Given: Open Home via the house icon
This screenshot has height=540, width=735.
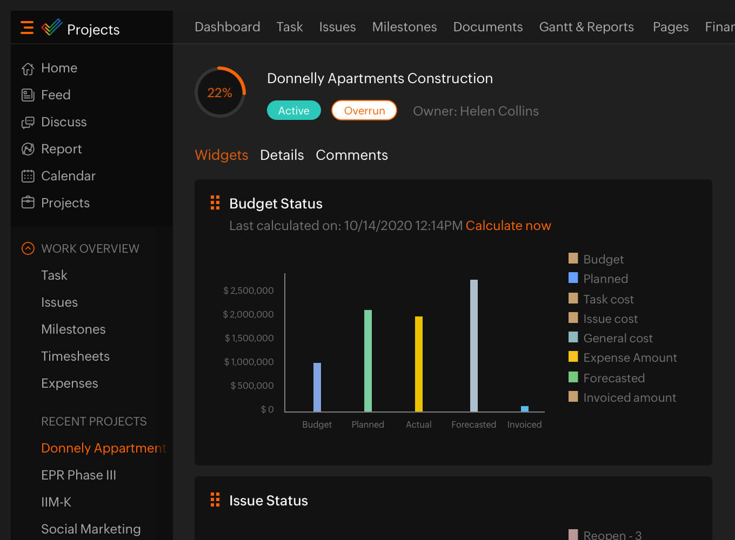Looking at the screenshot, I should [x=28, y=69].
